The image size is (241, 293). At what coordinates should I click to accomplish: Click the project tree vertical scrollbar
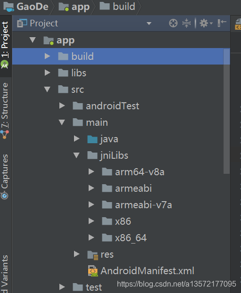pyautogui.click(x=226, y=111)
